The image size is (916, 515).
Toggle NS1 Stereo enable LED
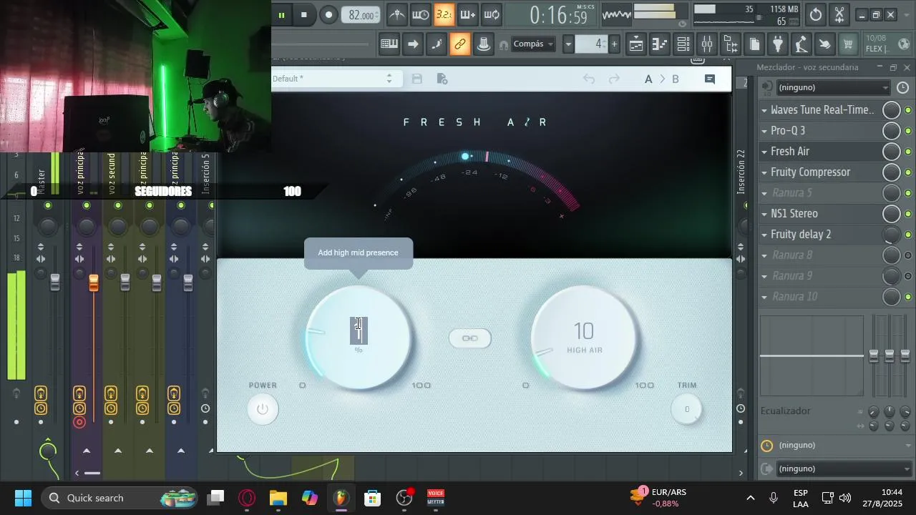click(x=908, y=214)
